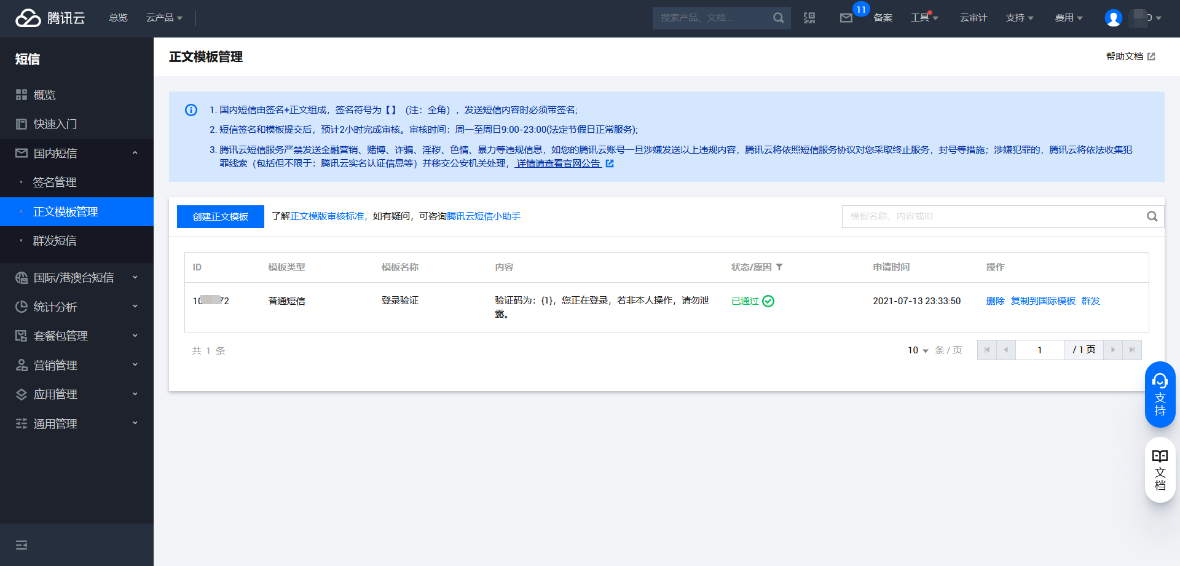
Task: Click 普通短信 template type cell
Action: (286, 301)
